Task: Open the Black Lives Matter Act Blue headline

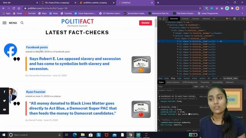Action: pos(73,108)
